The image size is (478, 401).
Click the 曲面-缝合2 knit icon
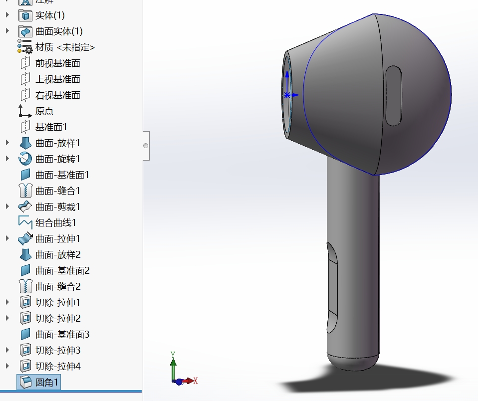coord(25,286)
